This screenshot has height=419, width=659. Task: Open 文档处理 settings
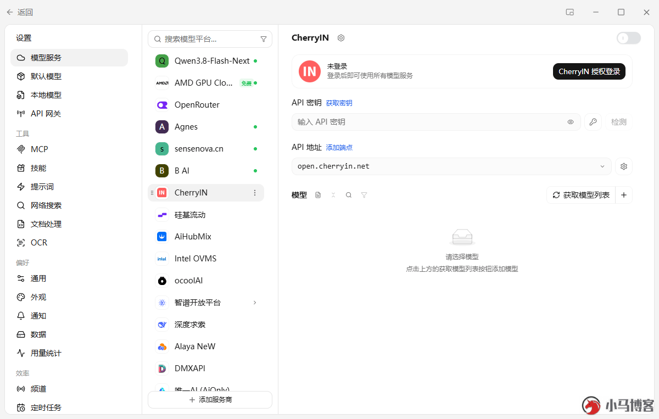click(69, 224)
